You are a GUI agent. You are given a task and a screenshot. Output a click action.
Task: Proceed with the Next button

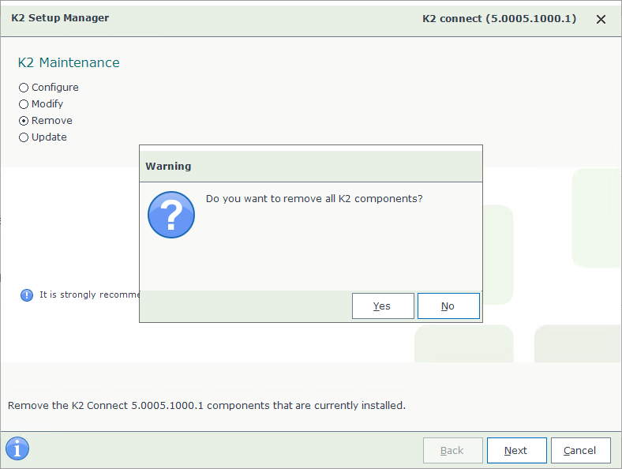pos(516,450)
